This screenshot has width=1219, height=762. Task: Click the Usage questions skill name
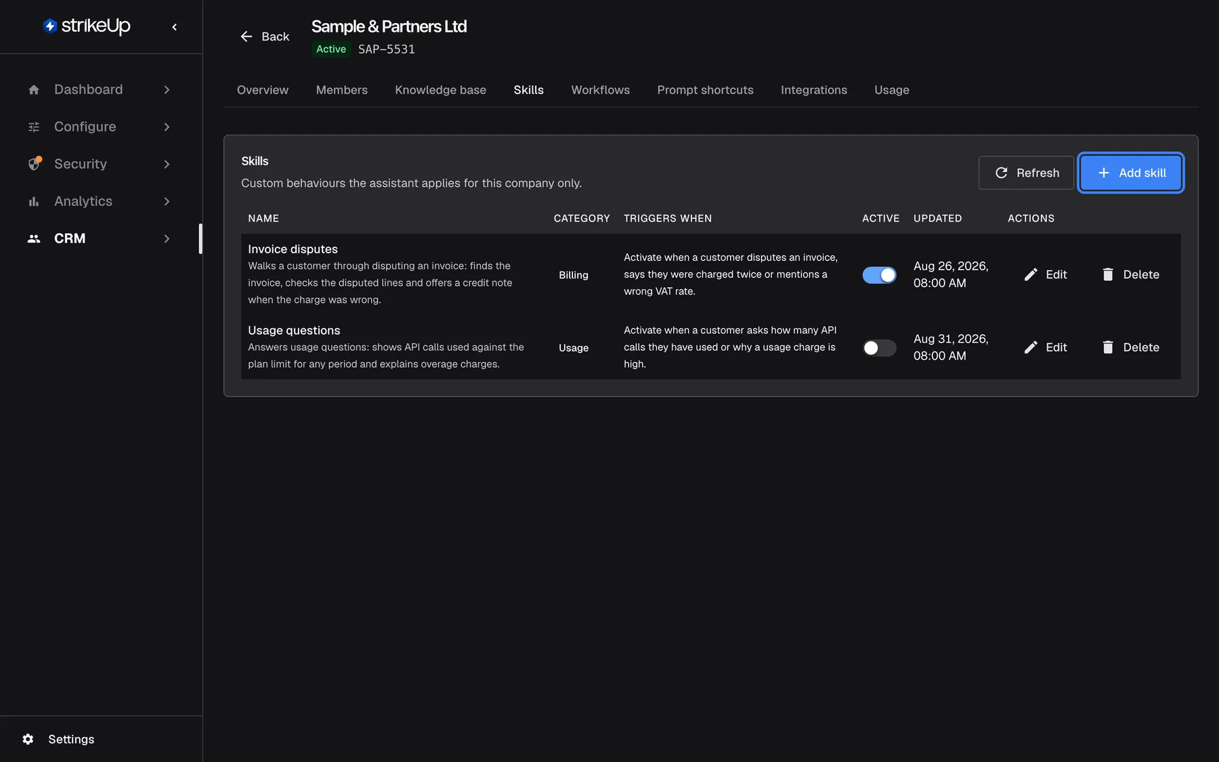pos(294,331)
